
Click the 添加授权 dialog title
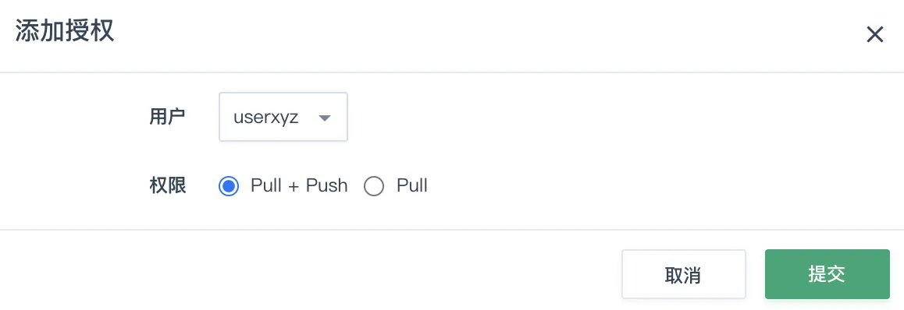(65, 31)
